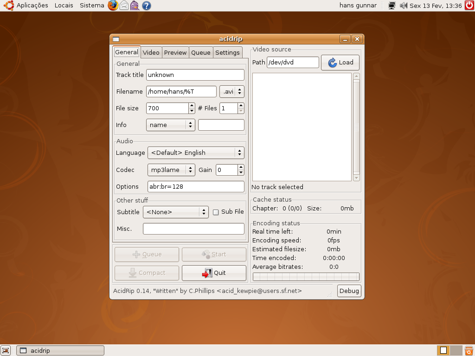Click the status bar resize grip

(330, 294)
